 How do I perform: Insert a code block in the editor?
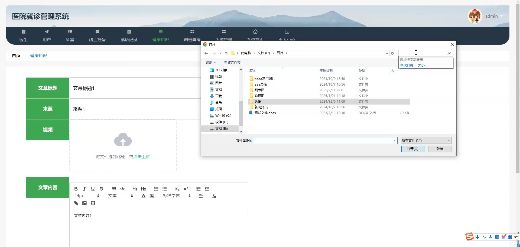[122, 189]
